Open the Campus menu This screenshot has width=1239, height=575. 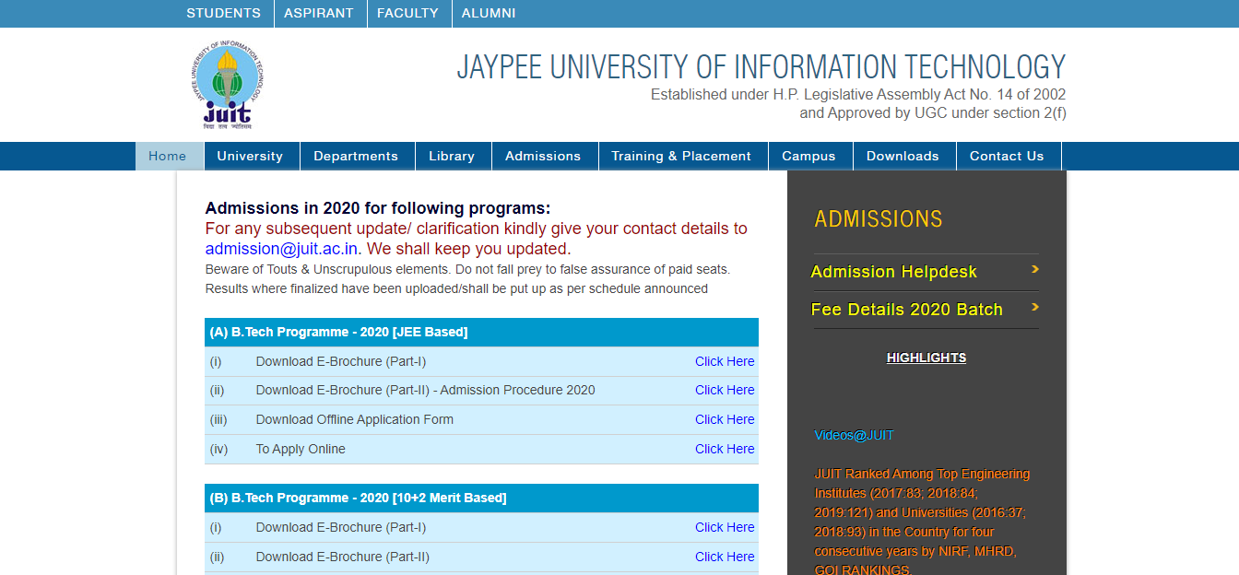click(x=809, y=156)
